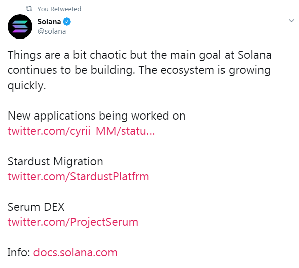This screenshot has height=268, width=299.
Task: Open the Solana display name
Action: (49, 22)
